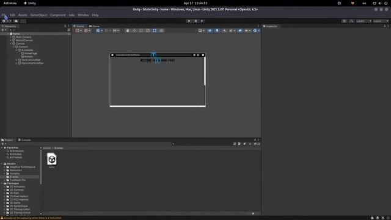Toggle Hierarchy panel lock icon
The height and width of the screenshot is (220, 391).
tap(65, 26)
